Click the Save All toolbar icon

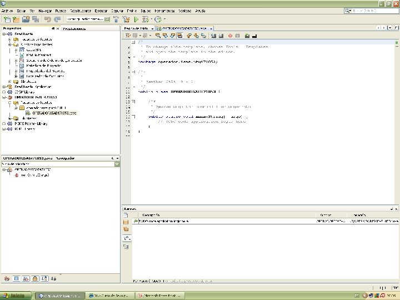[x=35, y=19]
